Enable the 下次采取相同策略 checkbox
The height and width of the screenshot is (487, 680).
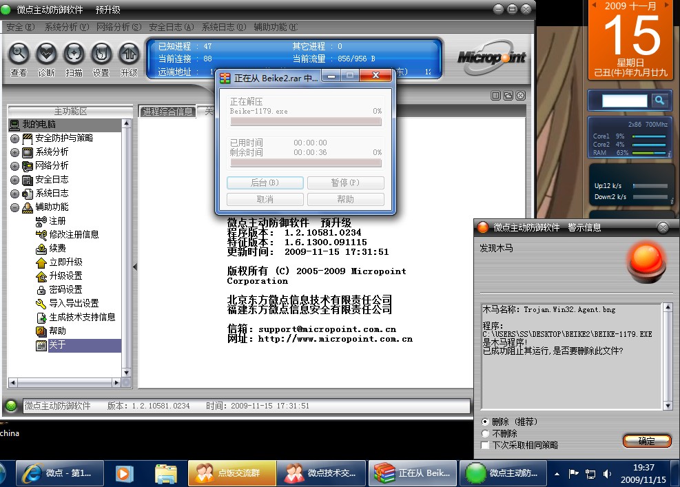[485, 445]
